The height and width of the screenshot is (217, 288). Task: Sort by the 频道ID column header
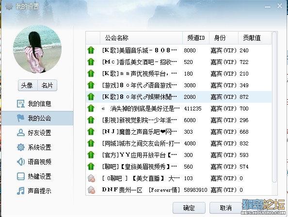point(196,38)
